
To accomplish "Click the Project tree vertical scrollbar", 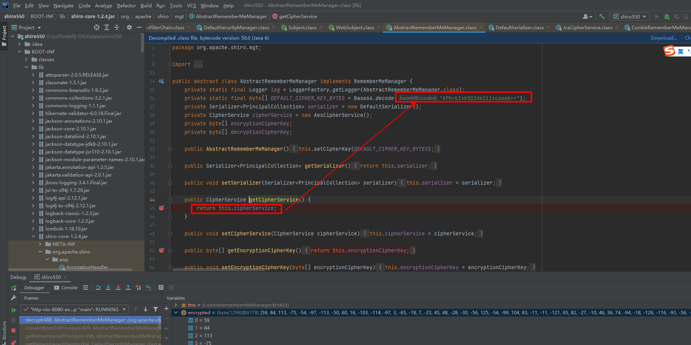I will [x=143, y=42].
